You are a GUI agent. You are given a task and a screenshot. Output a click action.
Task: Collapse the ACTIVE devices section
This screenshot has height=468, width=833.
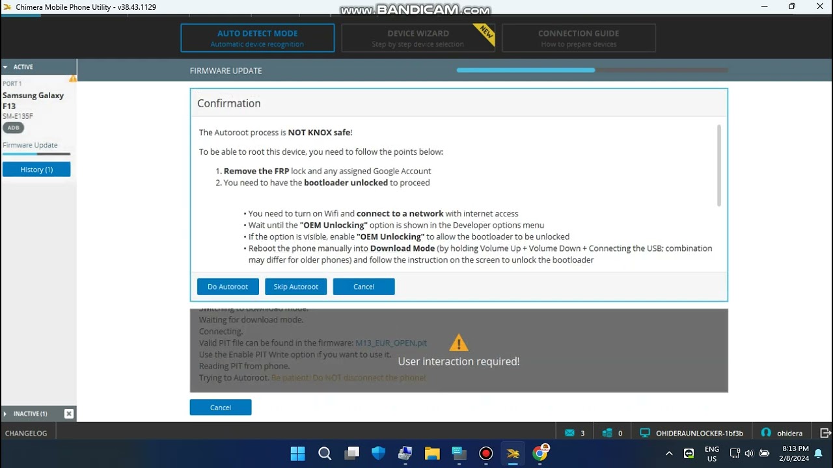point(5,67)
